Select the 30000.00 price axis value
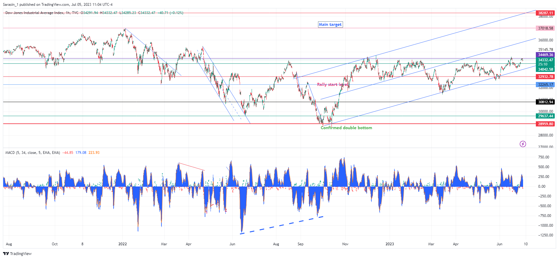The image size is (559, 259). [546, 112]
